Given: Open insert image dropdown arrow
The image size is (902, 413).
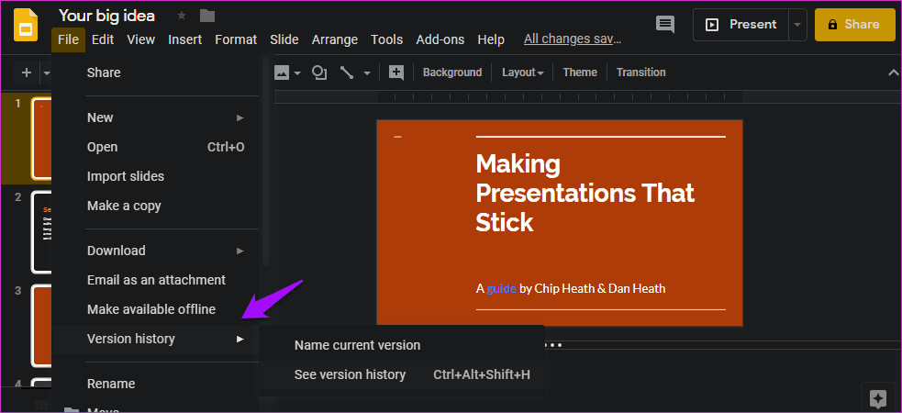Looking at the screenshot, I should point(297,73).
